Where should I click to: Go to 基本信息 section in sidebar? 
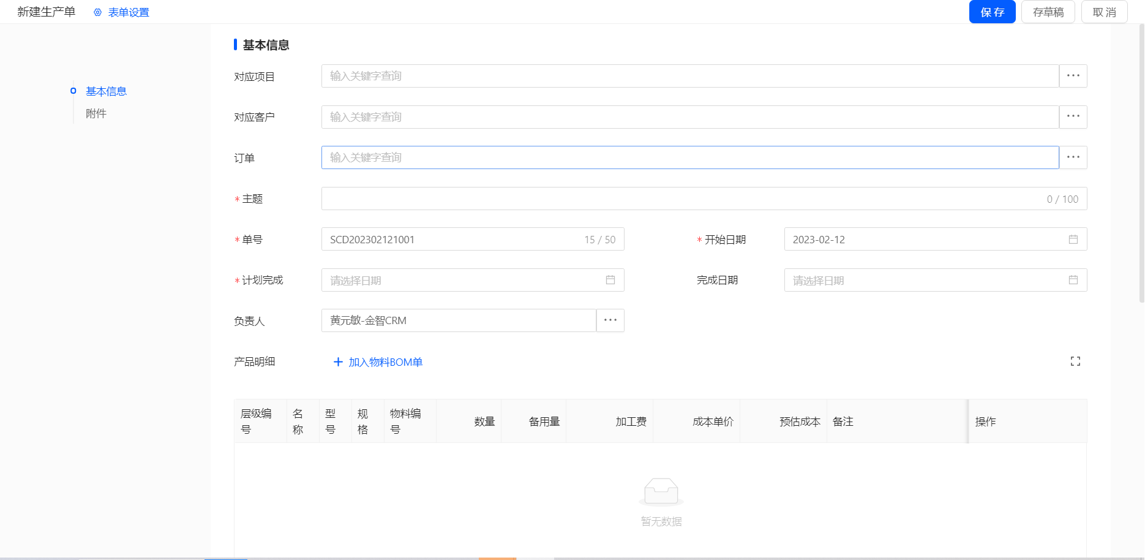coord(106,91)
